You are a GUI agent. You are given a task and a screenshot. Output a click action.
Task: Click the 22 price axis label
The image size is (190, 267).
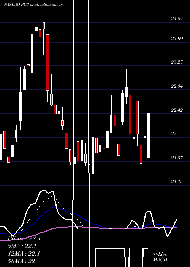(x=174, y=134)
